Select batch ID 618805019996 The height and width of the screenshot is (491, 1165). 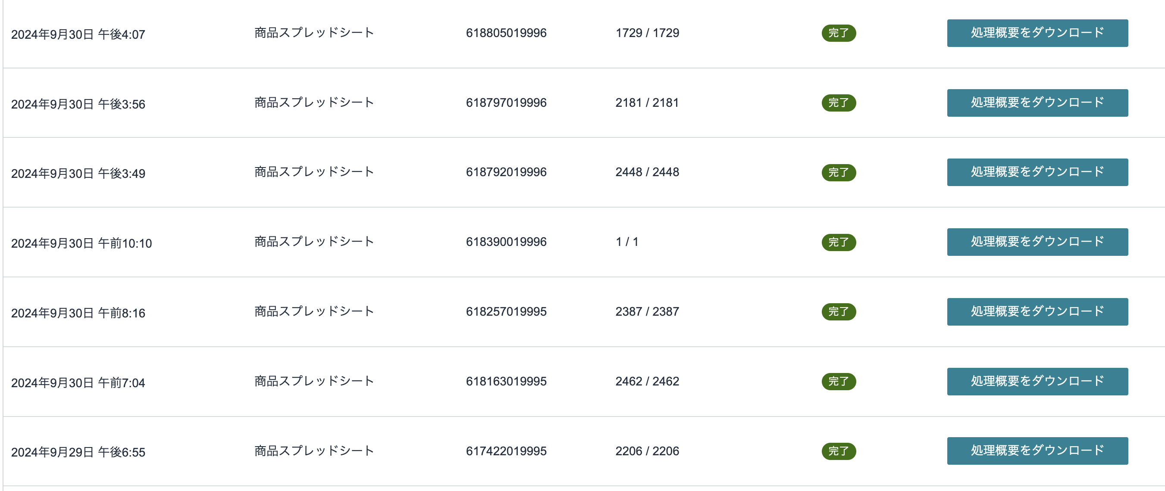click(x=506, y=33)
